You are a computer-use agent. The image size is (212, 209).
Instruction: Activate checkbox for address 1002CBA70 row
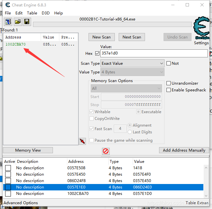[x=8, y=194]
